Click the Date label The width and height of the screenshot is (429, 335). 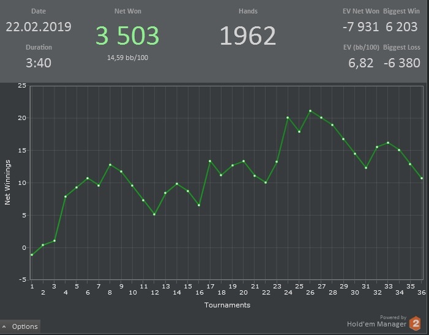coord(39,11)
